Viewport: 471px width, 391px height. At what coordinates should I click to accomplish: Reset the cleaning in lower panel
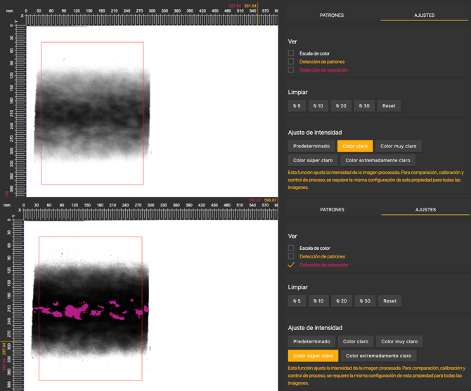[389, 300]
